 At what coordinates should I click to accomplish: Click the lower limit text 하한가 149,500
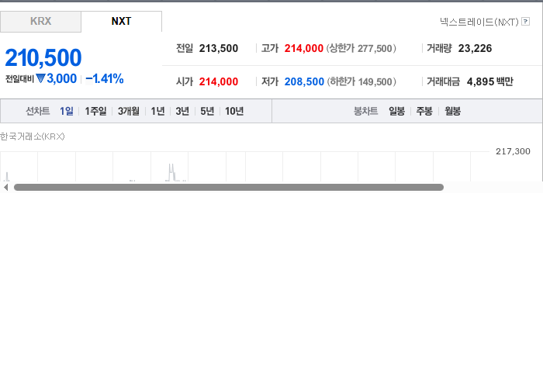[x=361, y=81]
